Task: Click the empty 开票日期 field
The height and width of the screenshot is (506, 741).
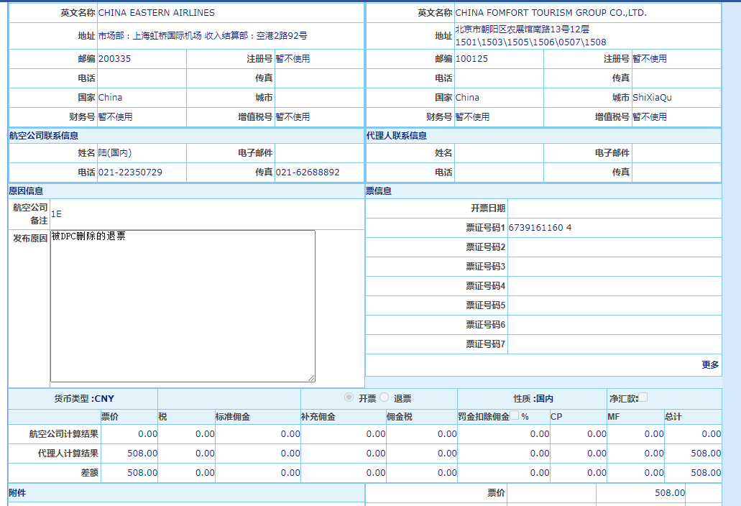Action: 614,208
